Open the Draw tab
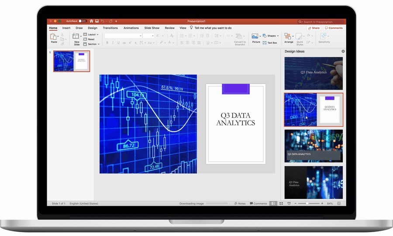Viewport: 393px width, 236px height. [x=79, y=28]
